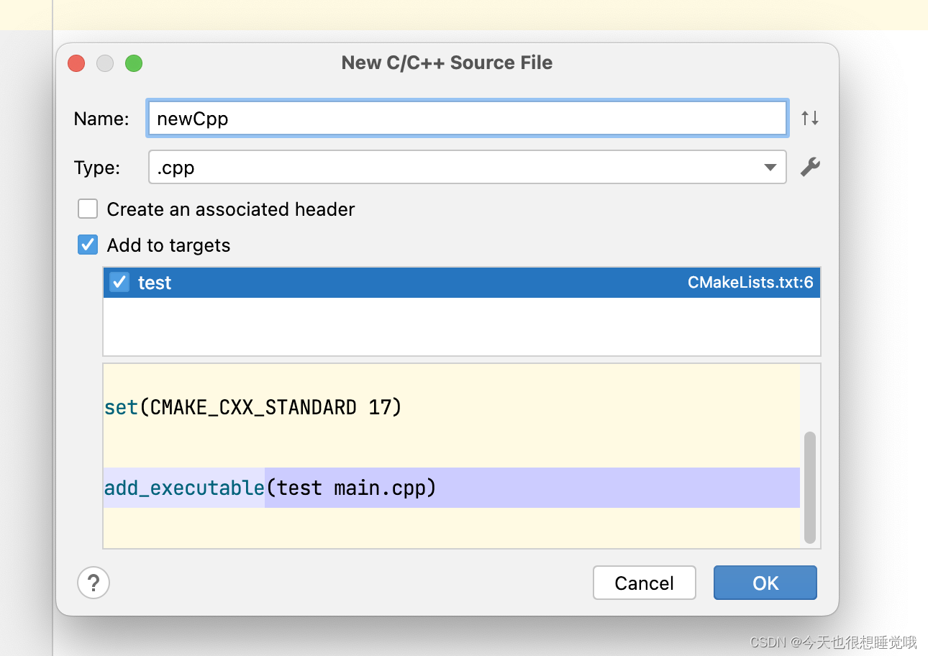The height and width of the screenshot is (656, 928).
Task: Click the wrench icon next to Type
Action: [810, 168]
